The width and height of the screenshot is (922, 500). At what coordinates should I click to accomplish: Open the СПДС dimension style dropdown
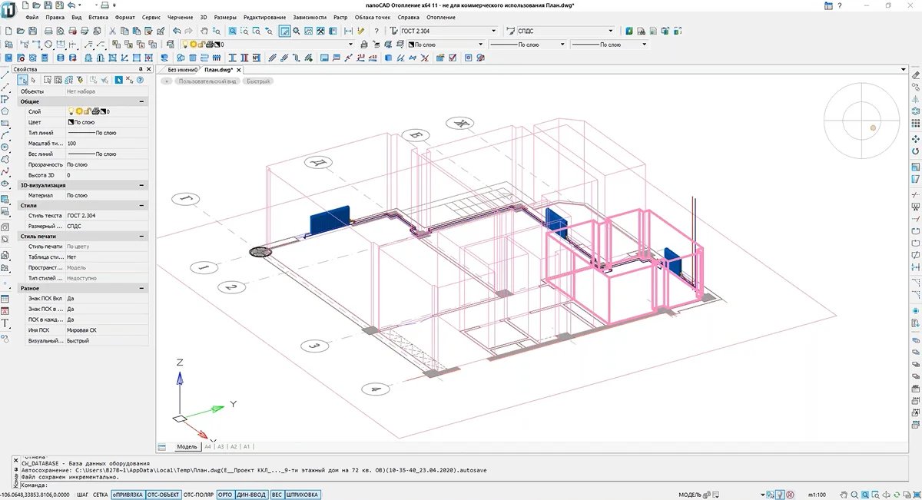611,31
